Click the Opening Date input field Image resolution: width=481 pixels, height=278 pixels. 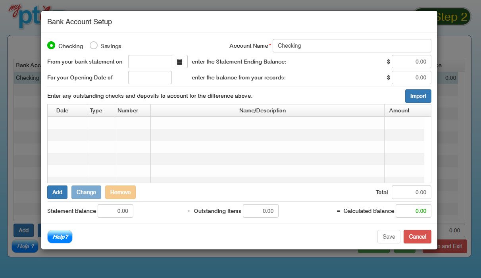(150, 77)
